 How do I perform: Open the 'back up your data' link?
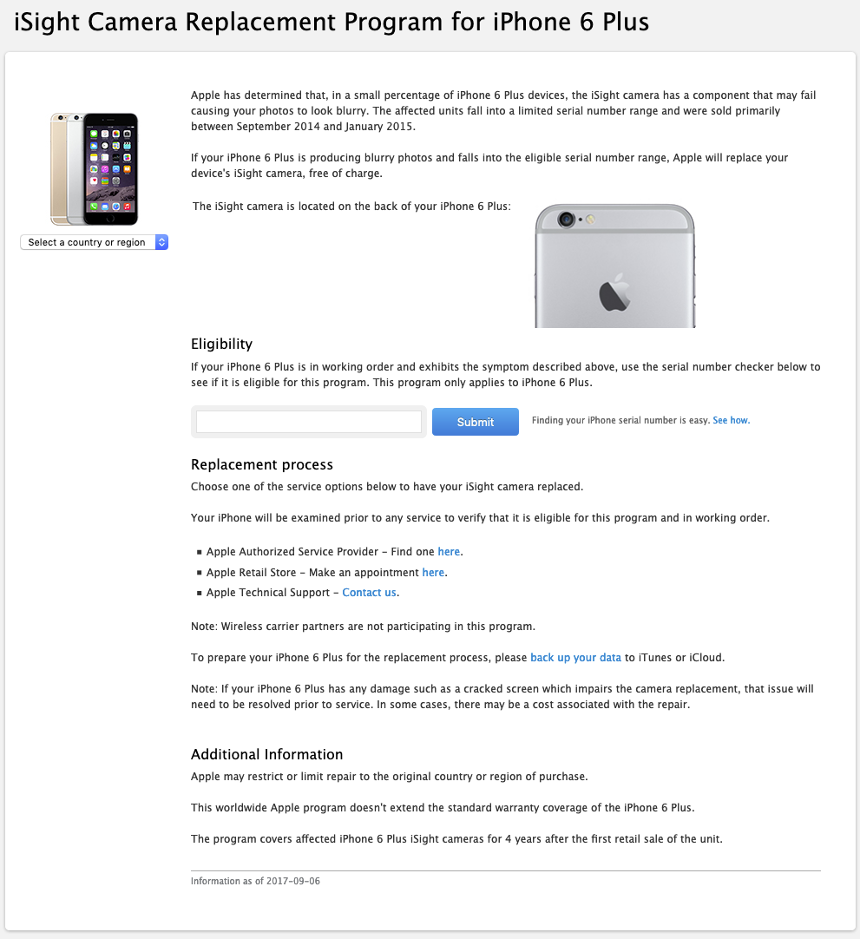click(x=575, y=658)
